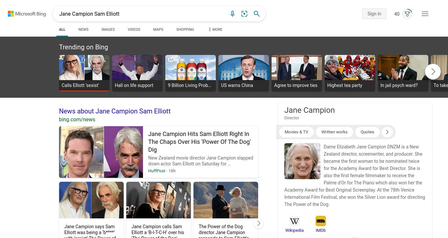Open trending card Hall on life support

pyautogui.click(x=137, y=73)
